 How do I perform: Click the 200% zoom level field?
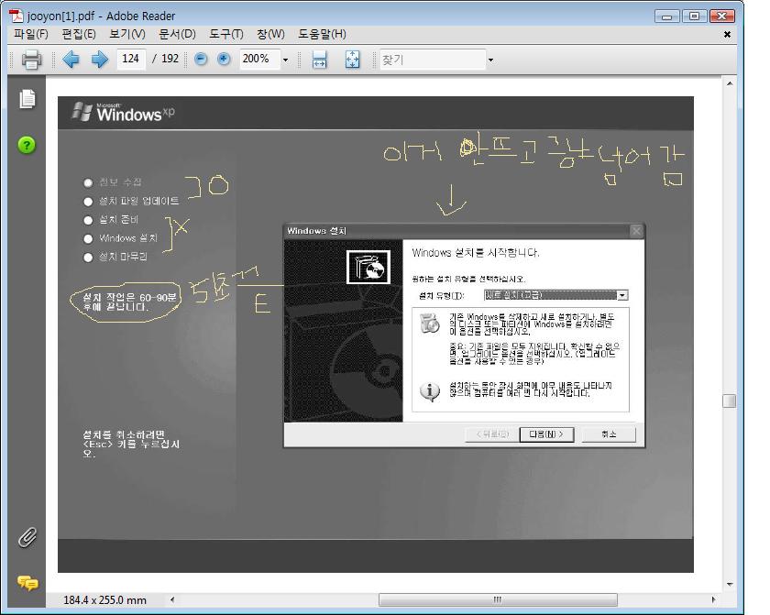[259, 59]
